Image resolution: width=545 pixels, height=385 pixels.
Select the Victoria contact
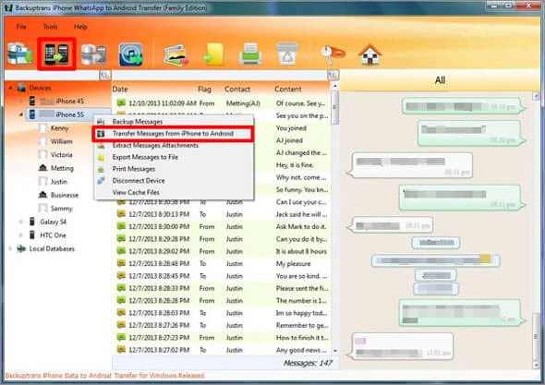point(62,154)
